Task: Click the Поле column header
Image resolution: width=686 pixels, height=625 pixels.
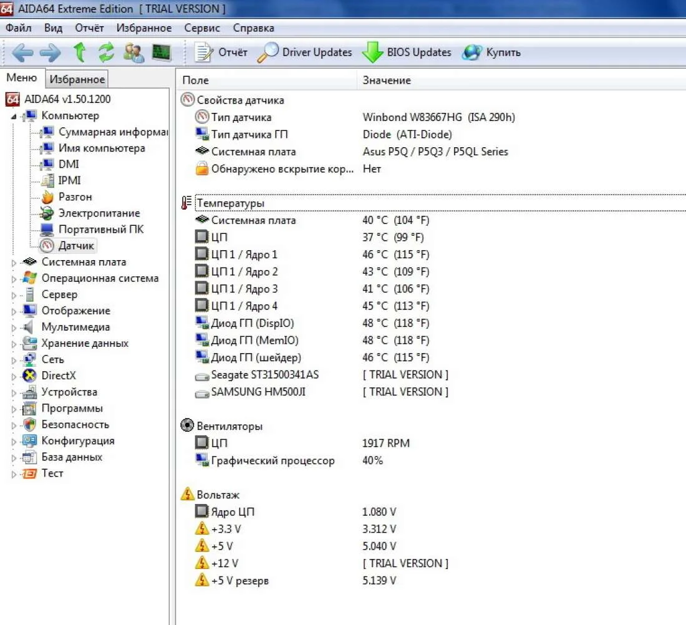Action: [x=268, y=80]
